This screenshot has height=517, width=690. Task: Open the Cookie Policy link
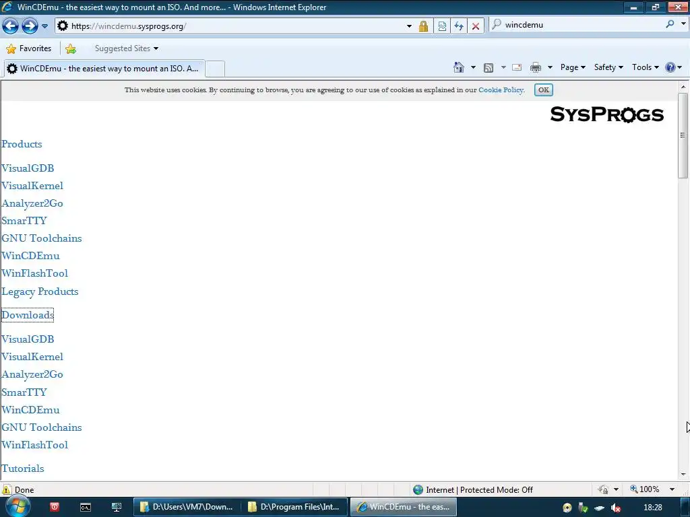point(501,90)
